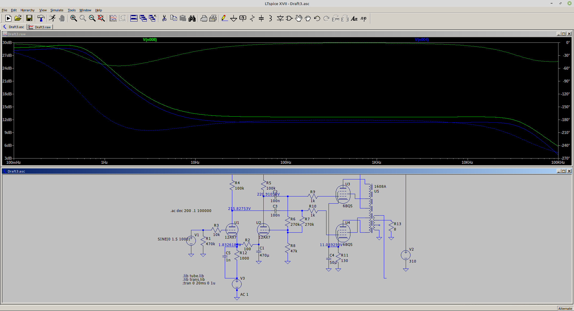Add a SPICE directive with .op icon
The image size is (574, 311).
click(x=364, y=19)
